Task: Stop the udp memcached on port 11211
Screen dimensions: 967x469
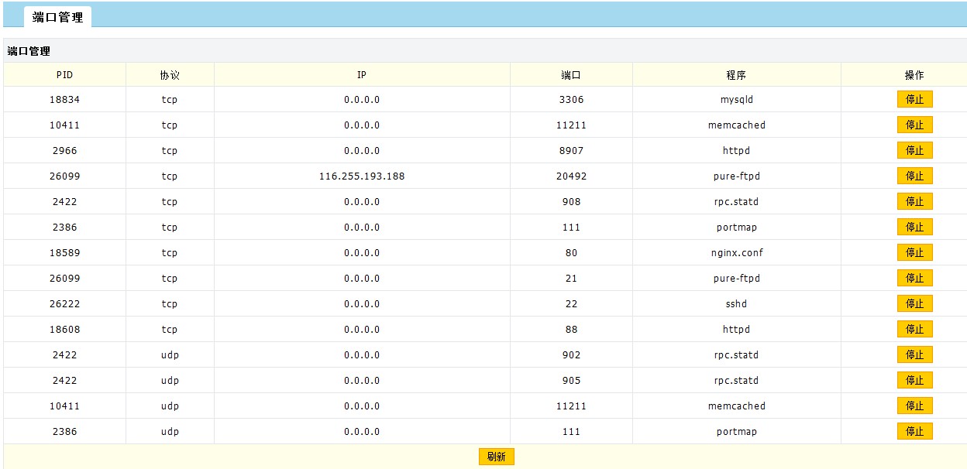Action: coord(914,406)
